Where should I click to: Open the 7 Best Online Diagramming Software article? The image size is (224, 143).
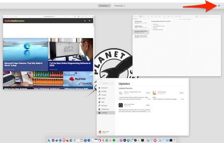pyautogui.click(x=71, y=55)
